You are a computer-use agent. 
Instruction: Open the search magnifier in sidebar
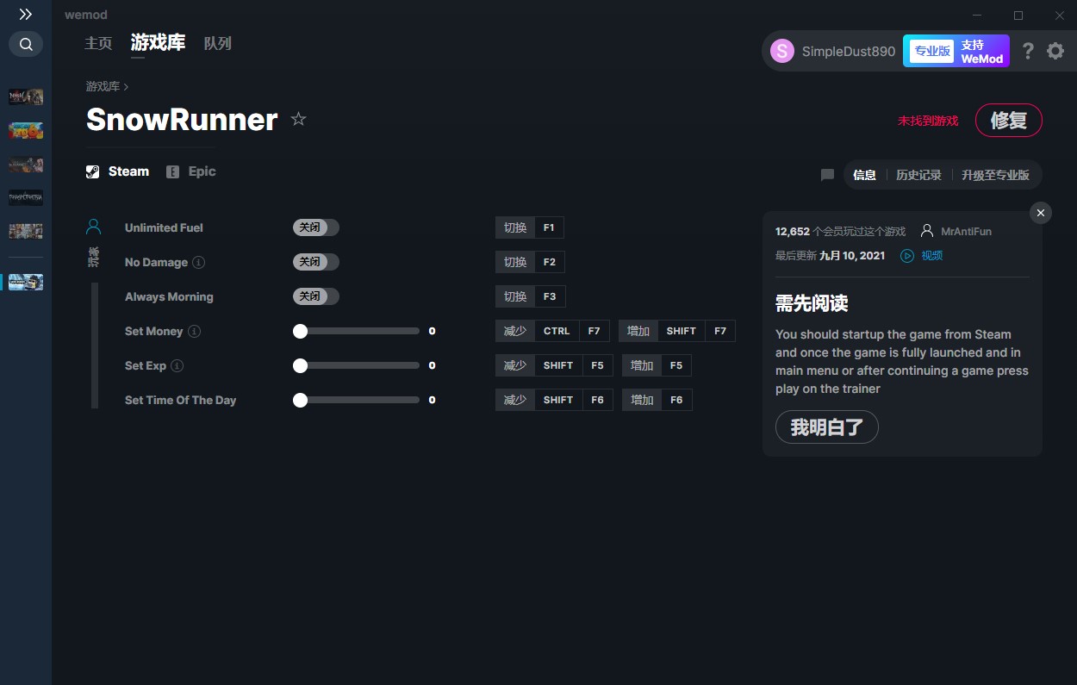pos(26,44)
